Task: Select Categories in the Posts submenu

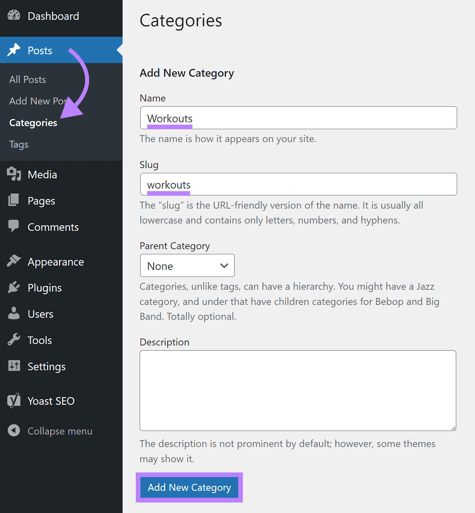Action: [33, 123]
